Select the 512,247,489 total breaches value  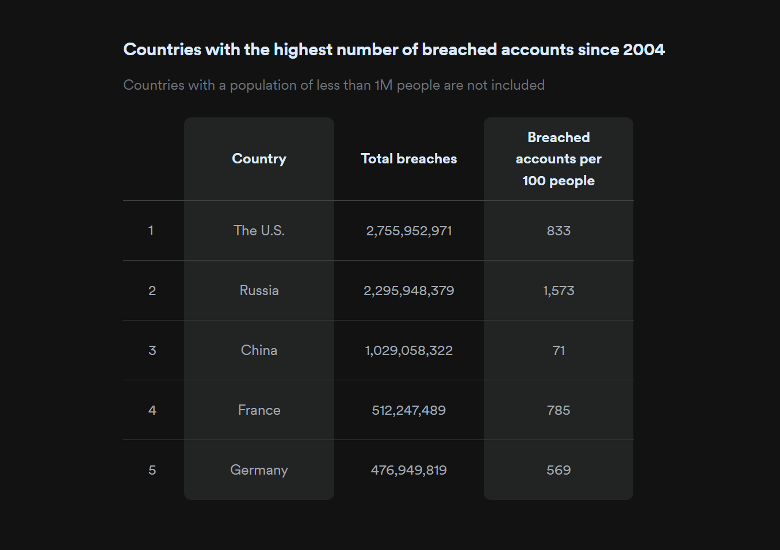(x=408, y=410)
